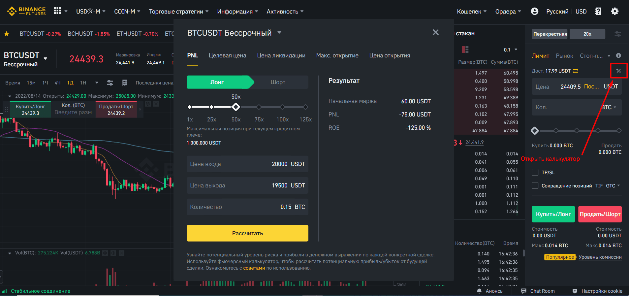
Task: Close the quick order bar with small x
Action: tap(140, 110)
